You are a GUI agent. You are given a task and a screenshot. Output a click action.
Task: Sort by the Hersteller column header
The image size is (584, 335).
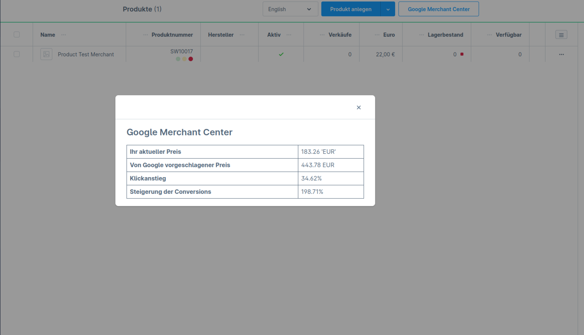pos(221,35)
